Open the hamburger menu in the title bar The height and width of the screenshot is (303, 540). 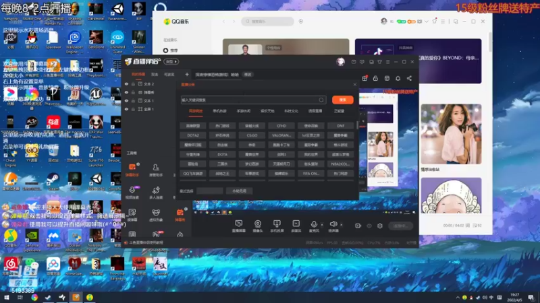[387, 62]
